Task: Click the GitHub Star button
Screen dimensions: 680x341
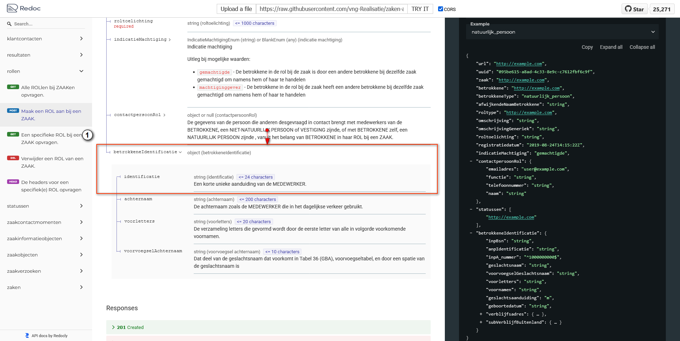Action: tap(634, 9)
